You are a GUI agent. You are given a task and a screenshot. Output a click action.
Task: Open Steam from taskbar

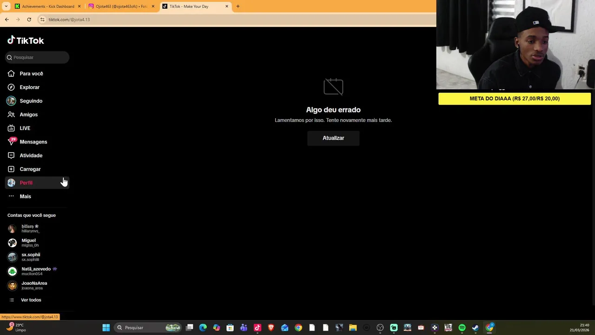pyautogui.click(x=476, y=328)
